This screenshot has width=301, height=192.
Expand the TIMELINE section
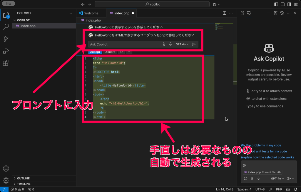tap(24, 184)
